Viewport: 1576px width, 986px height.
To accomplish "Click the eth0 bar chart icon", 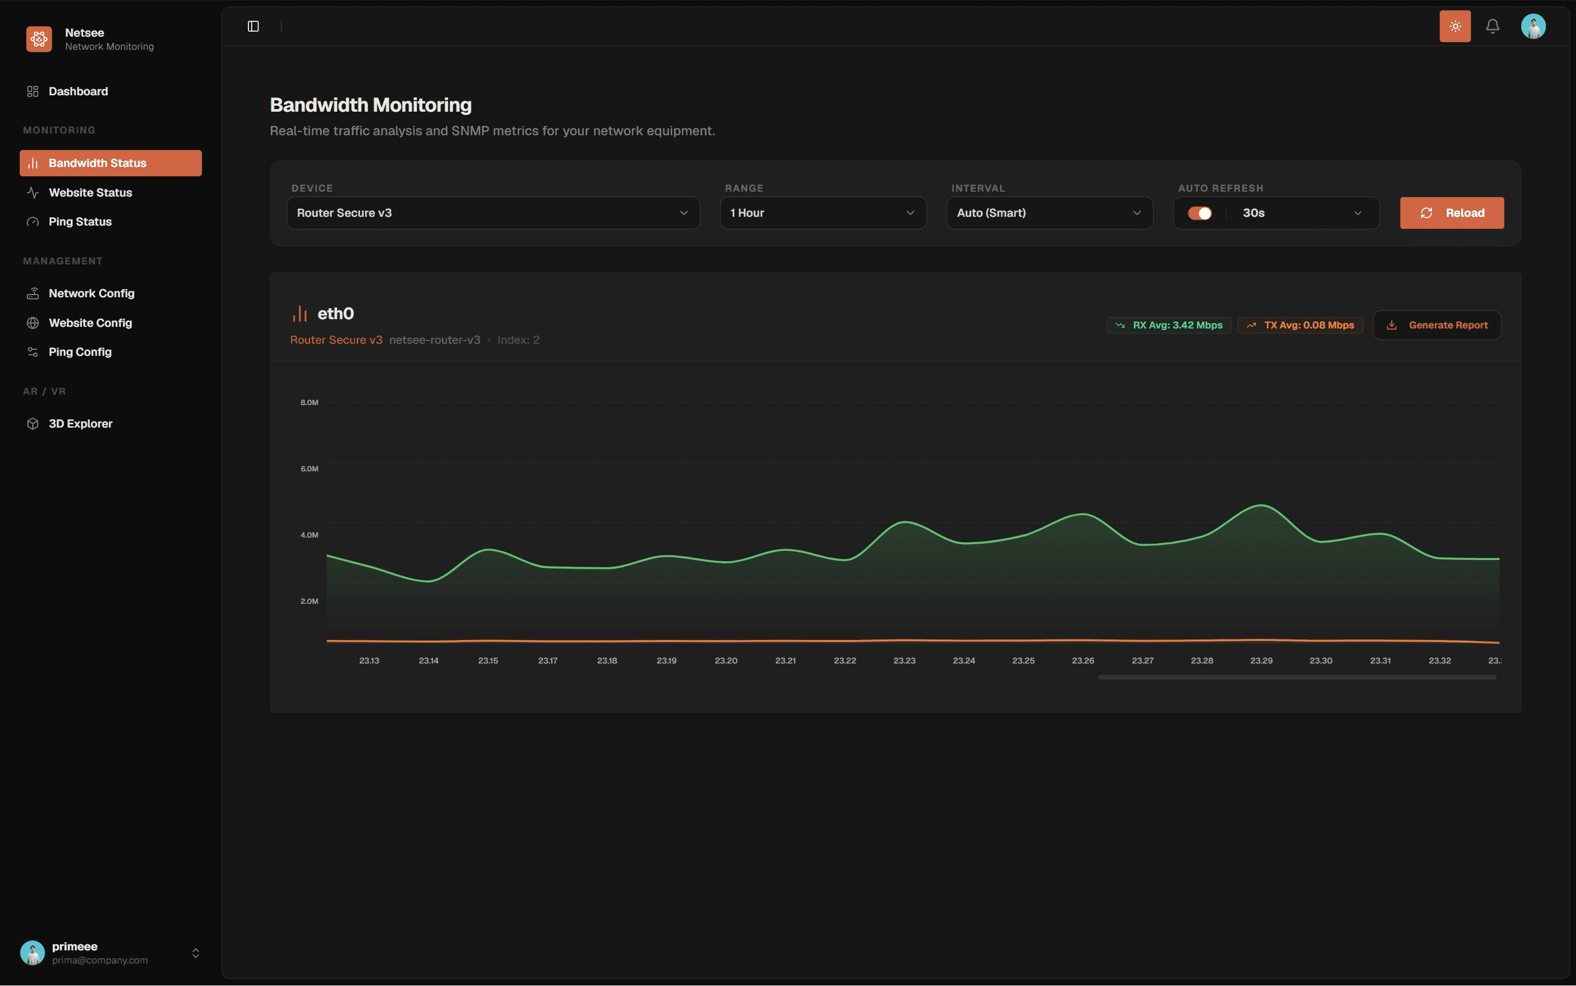I will pyautogui.click(x=300, y=314).
